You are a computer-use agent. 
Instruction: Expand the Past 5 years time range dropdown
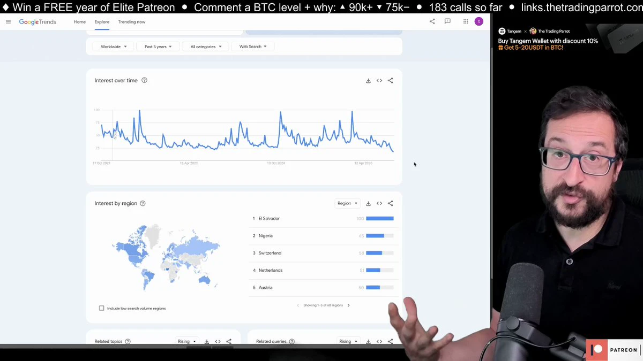tap(158, 47)
